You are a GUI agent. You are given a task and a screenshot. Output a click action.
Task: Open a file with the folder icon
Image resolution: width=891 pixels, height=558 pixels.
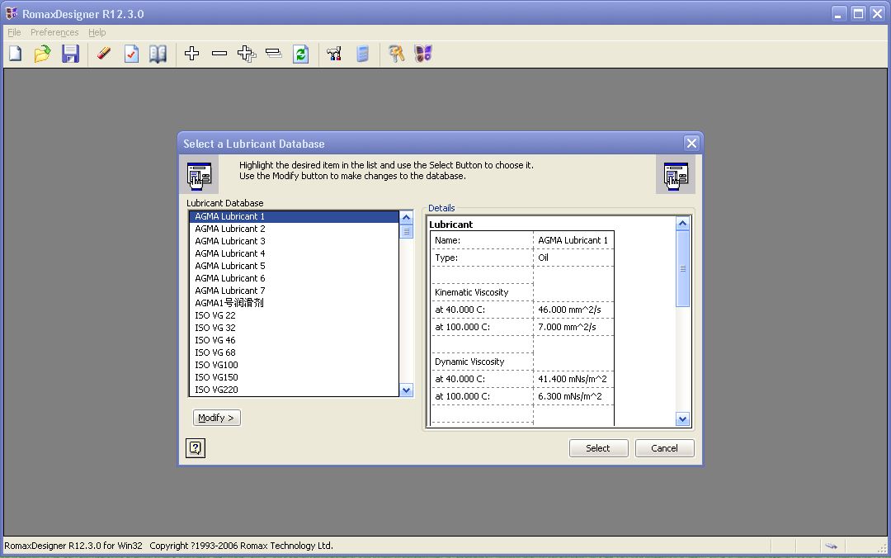pyautogui.click(x=43, y=54)
